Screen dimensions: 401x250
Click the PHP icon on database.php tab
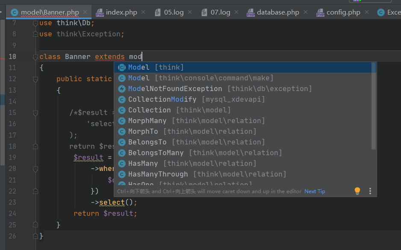(251, 12)
